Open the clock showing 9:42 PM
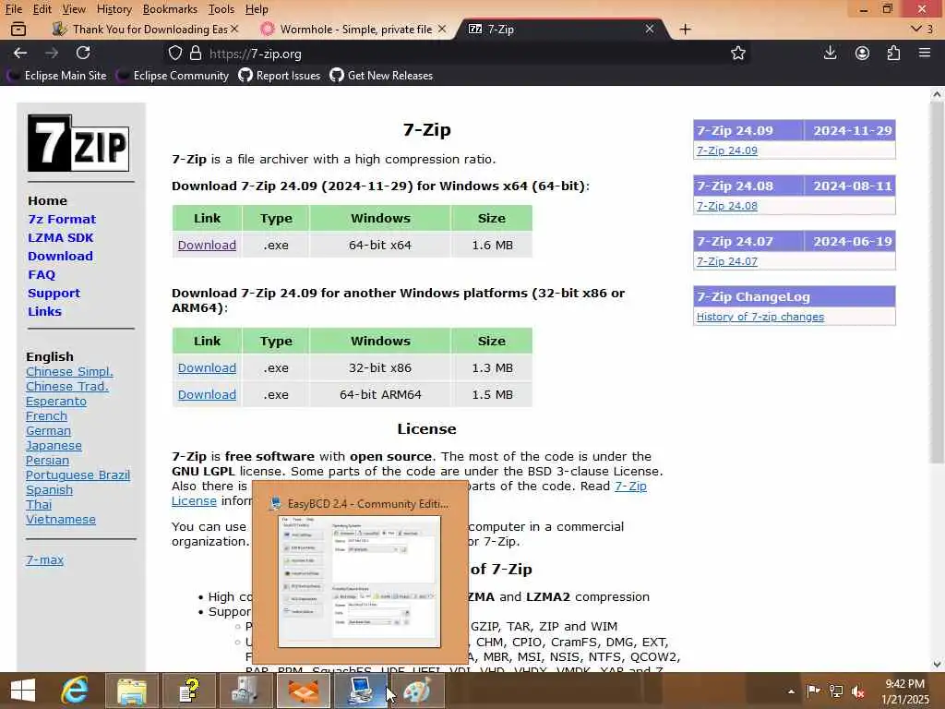The image size is (945, 709). point(904,684)
